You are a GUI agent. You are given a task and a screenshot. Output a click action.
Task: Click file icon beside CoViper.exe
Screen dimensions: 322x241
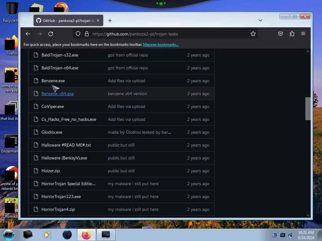point(36,107)
